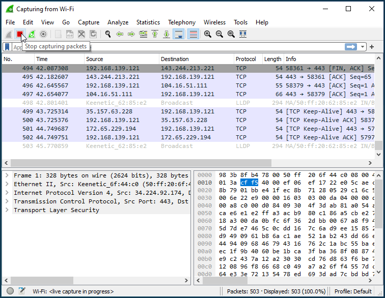Open the Telephony menu
This screenshot has width=385, height=298.
(x=182, y=22)
